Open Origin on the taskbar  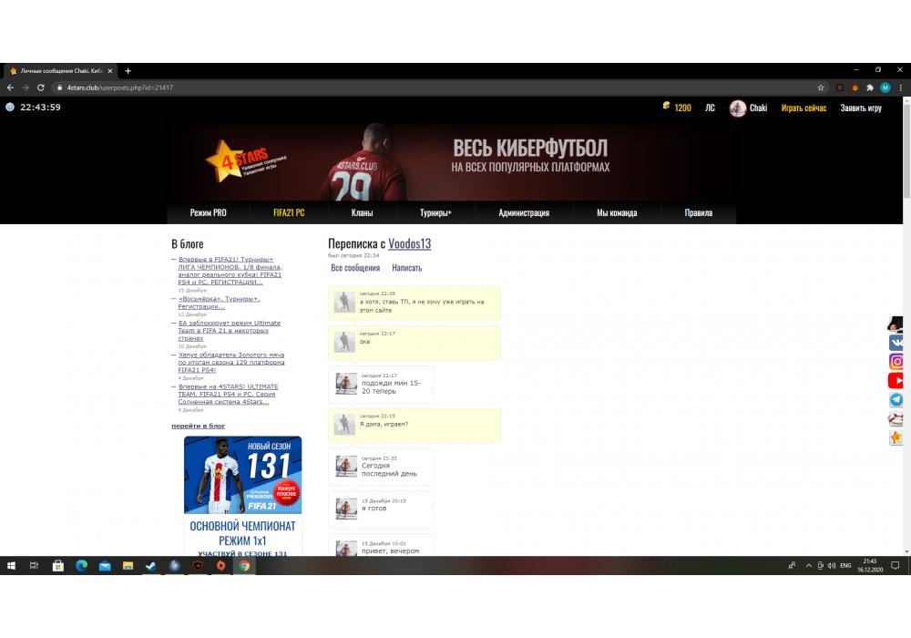pyautogui.click(x=220, y=565)
